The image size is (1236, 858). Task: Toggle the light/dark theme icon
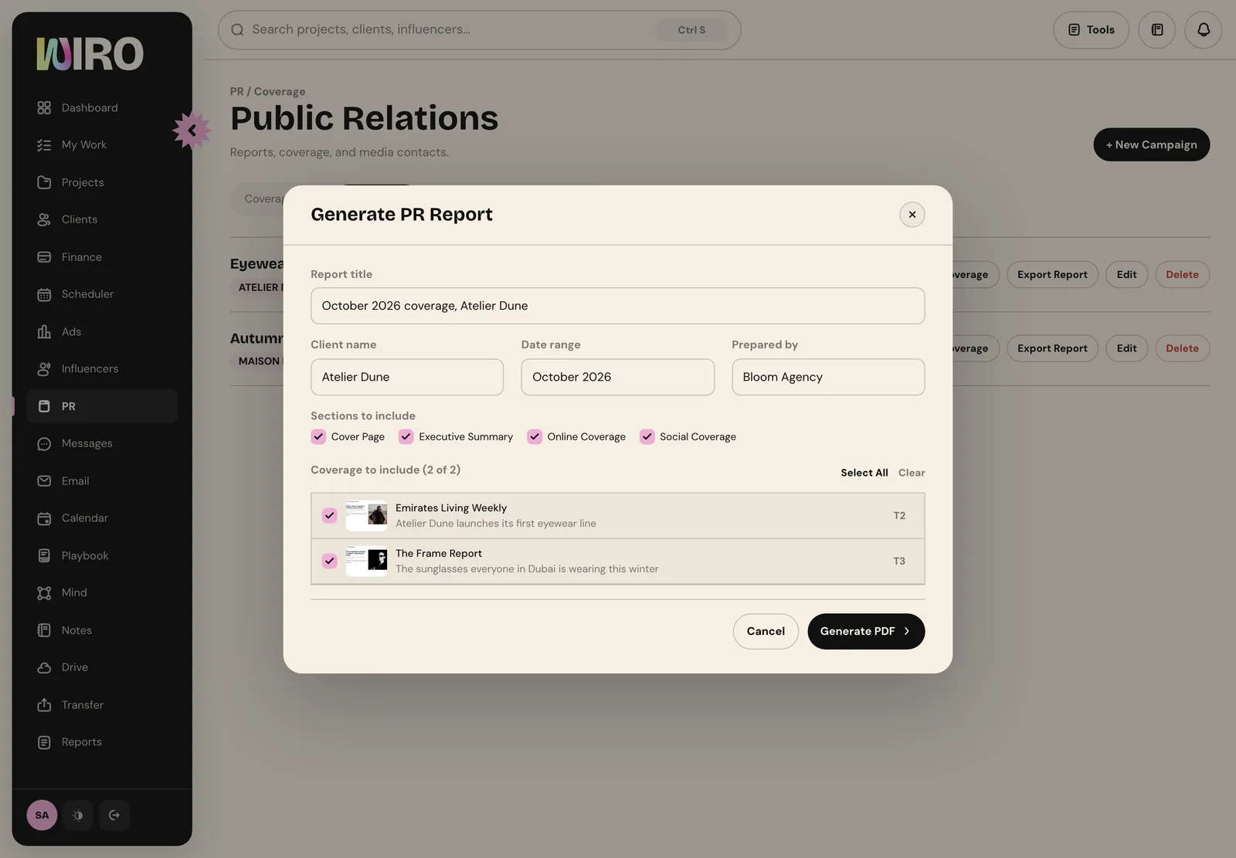[78, 815]
